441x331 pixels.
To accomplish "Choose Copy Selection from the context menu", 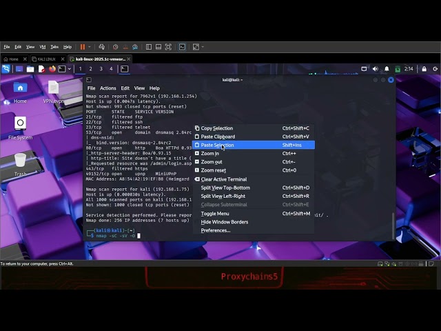I will tap(254, 128).
